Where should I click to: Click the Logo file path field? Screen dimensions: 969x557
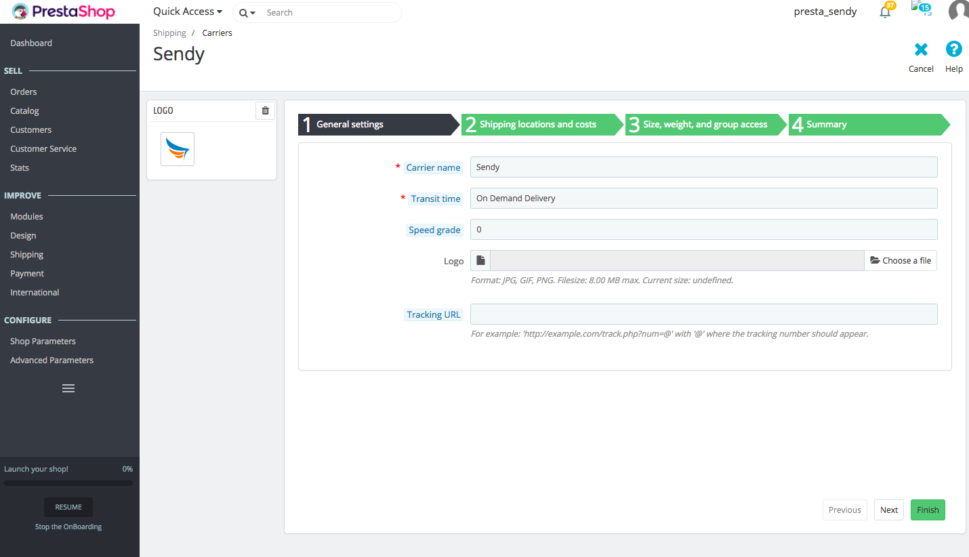pyautogui.click(x=677, y=260)
